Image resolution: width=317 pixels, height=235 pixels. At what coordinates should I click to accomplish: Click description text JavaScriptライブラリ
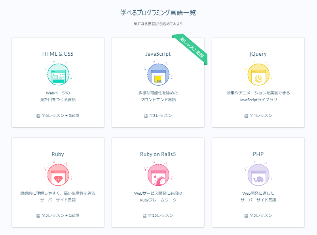(x=258, y=100)
